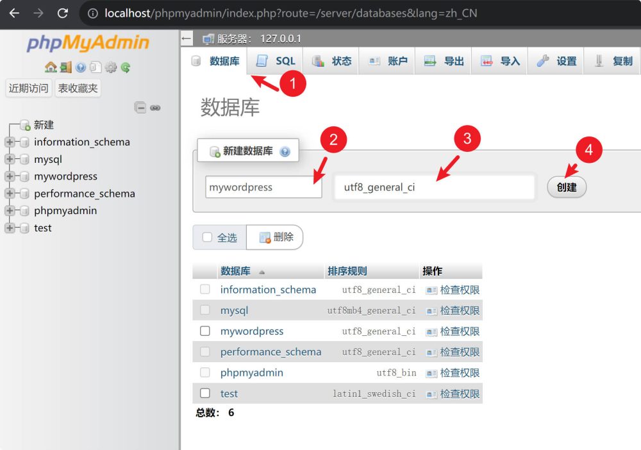Click the phpmyadmin row checkbox

pos(205,372)
